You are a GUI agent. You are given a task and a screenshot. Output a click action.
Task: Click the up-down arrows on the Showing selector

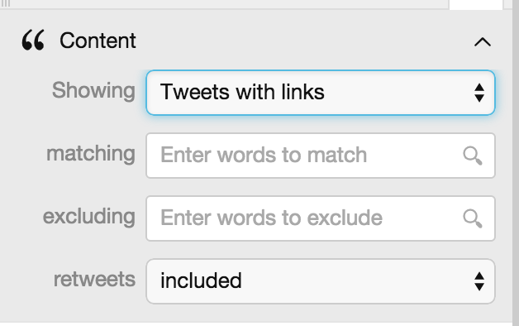(x=479, y=93)
